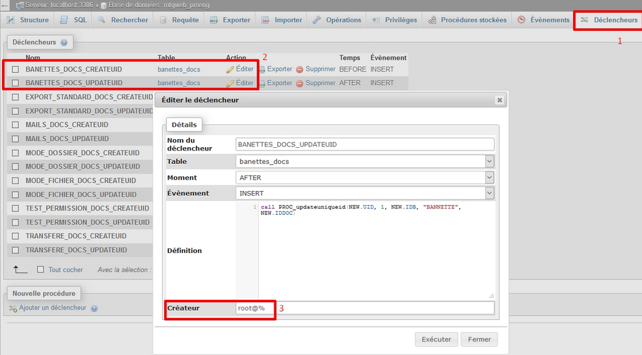Click the help icon next to Déclencheurs heading
642x355 pixels.
pos(64,43)
